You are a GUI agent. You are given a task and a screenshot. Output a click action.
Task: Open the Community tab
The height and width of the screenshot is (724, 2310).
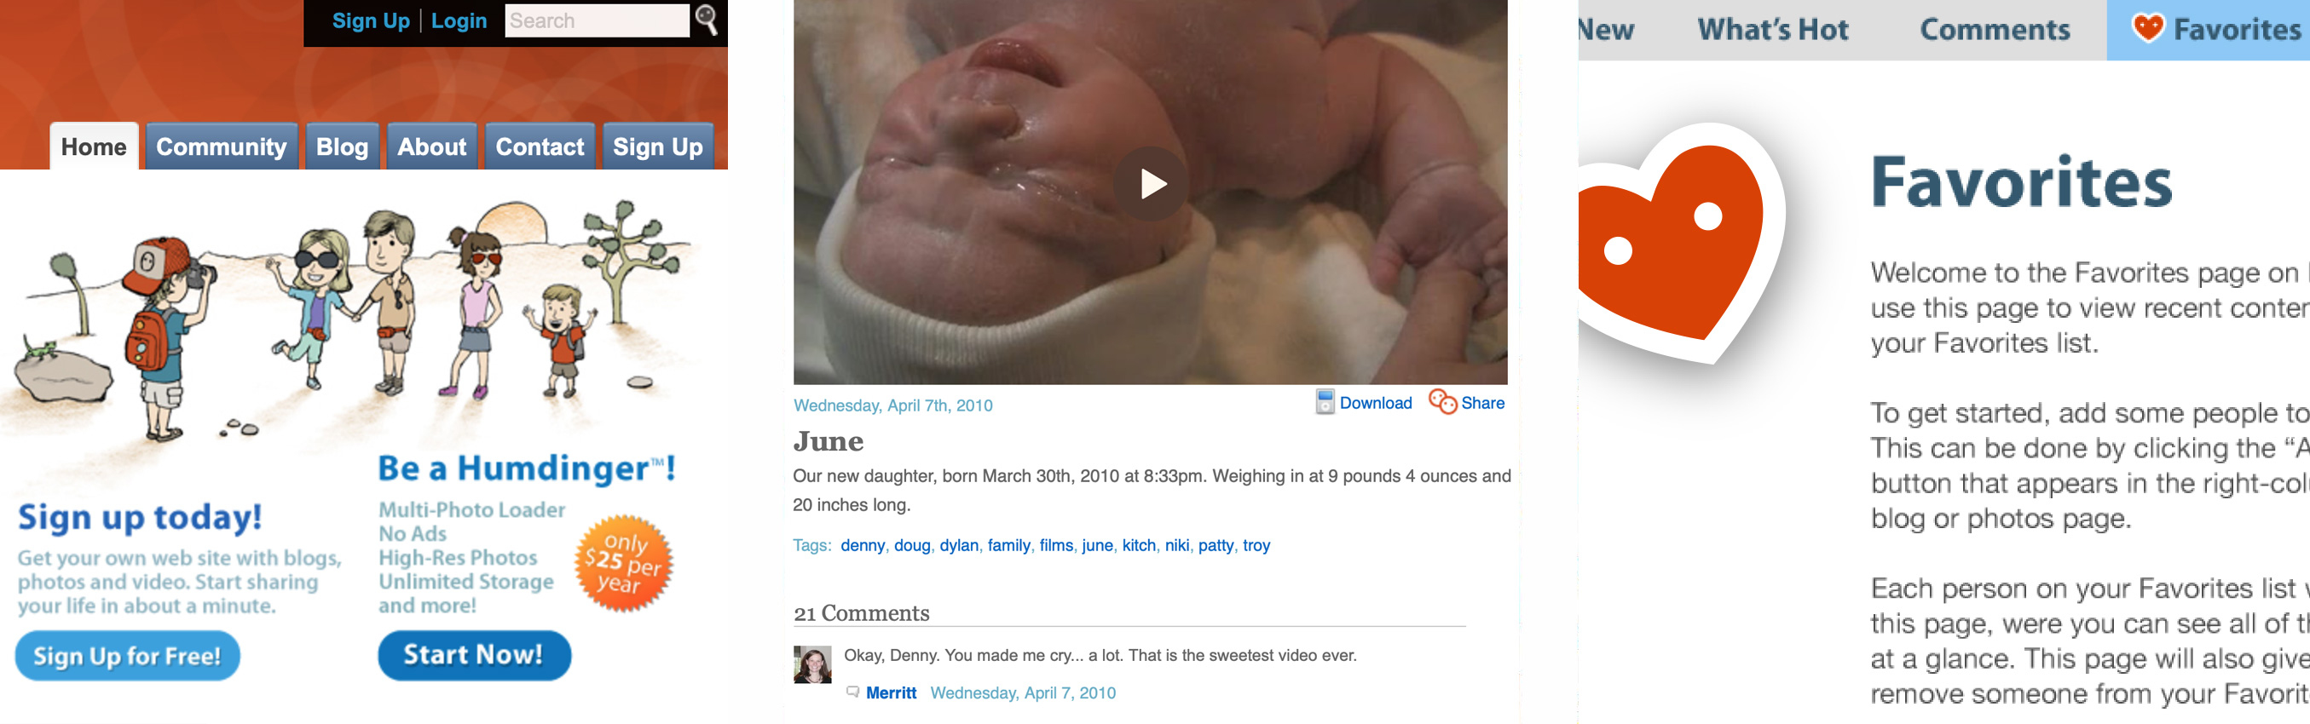coord(222,146)
